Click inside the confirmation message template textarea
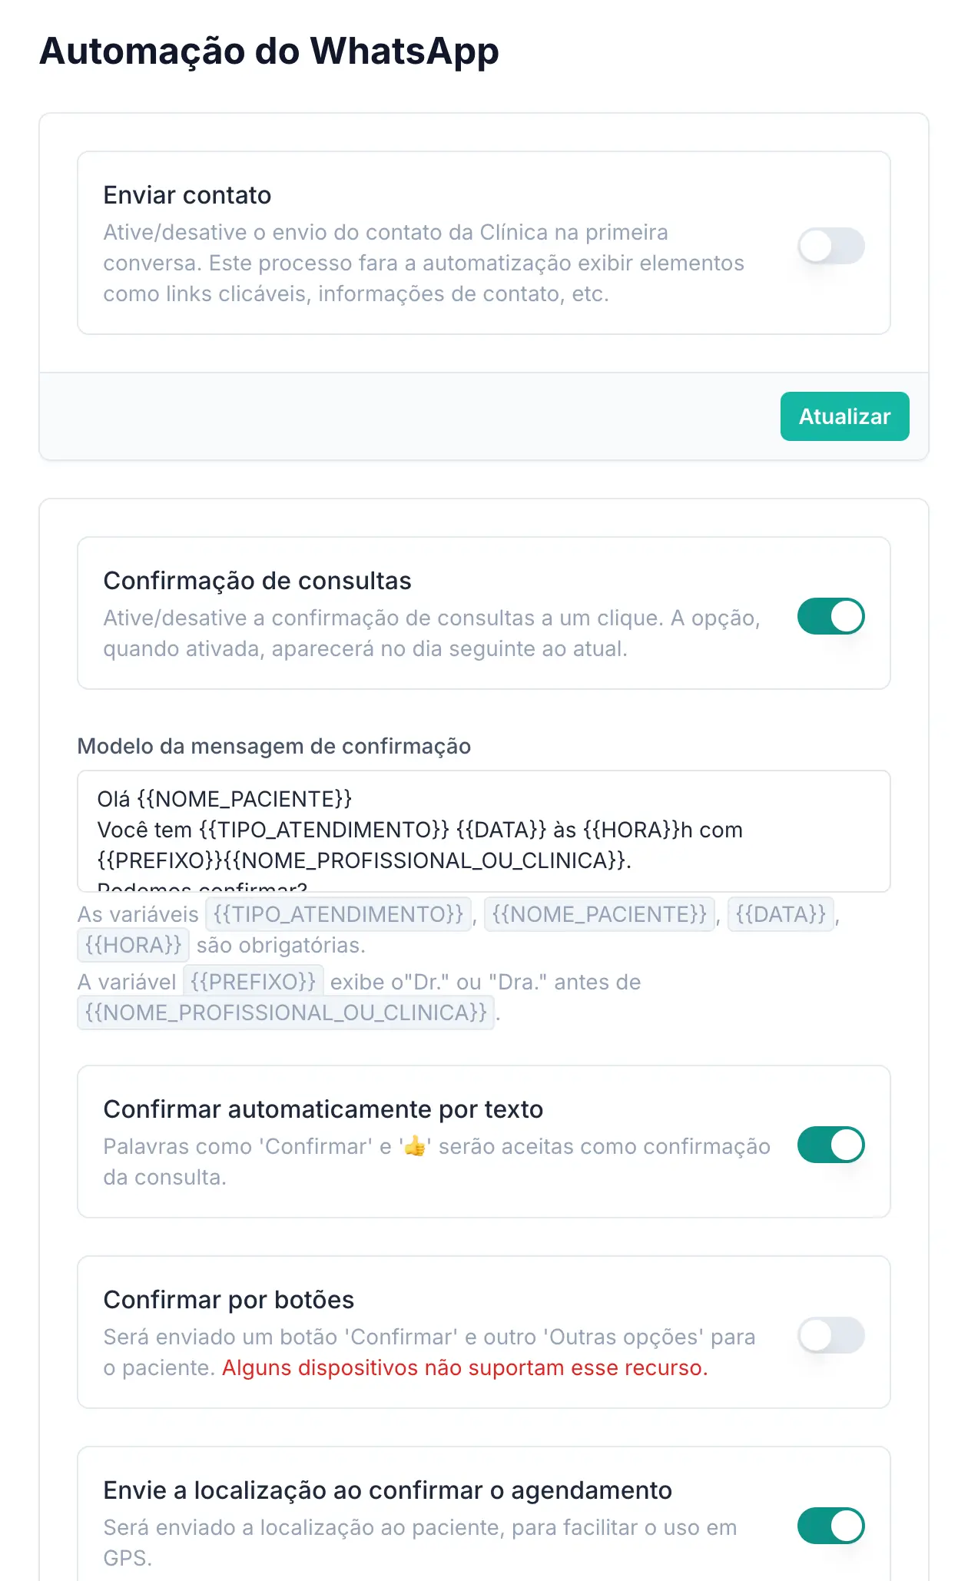The height and width of the screenshot is (1581, 968). pos(483,830)
